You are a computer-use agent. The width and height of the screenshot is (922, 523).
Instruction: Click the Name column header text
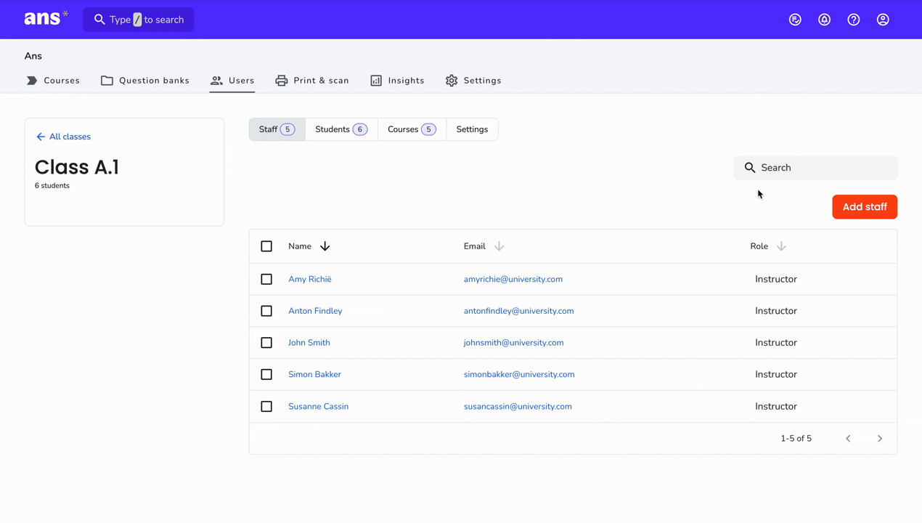300,246
